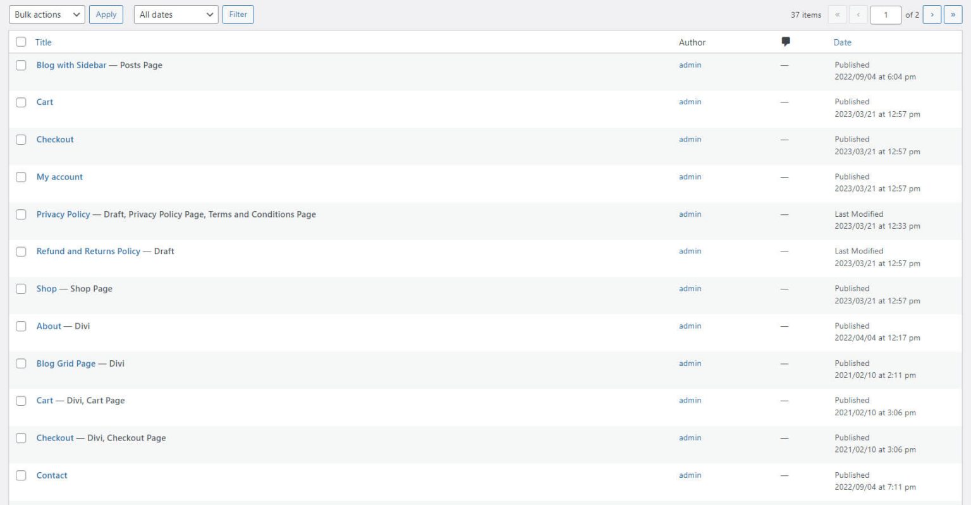Open the Blog with Sidebar page
Image resolution: width=971 pixels, height=505 pixels.
pos(71,64)
